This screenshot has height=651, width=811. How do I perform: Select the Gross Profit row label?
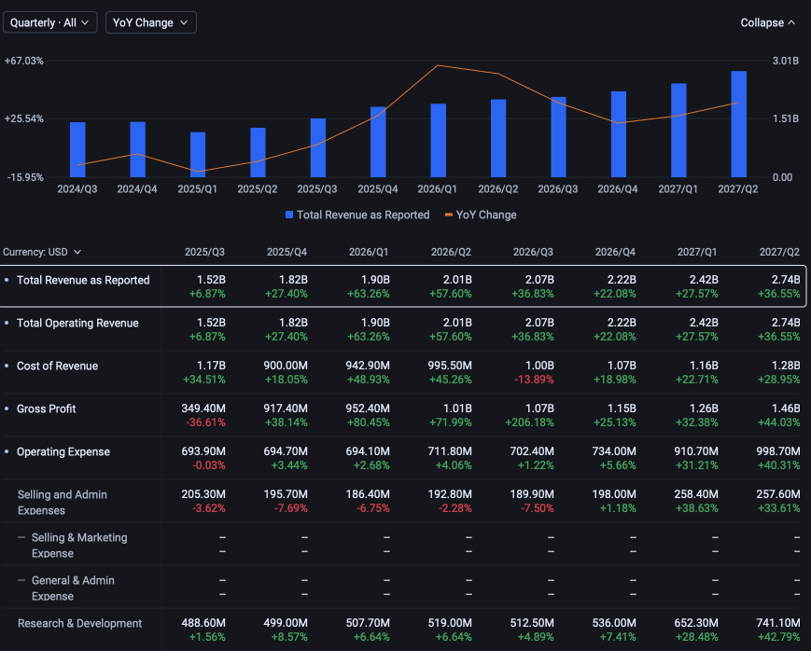click(x=46, y=409)
